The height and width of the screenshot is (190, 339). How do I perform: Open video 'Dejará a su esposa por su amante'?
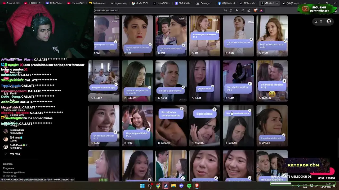(137, 81)
